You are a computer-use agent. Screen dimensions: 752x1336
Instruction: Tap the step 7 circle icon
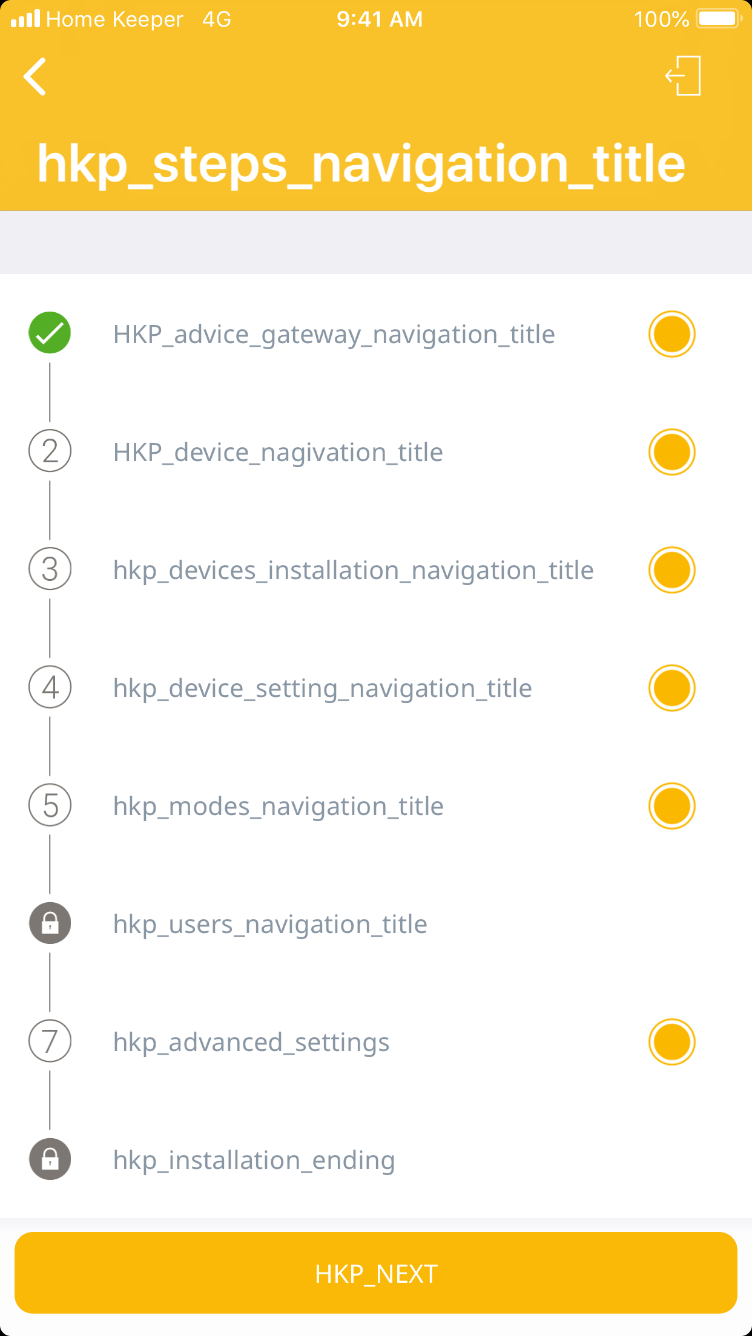[x=50, y=1041]
